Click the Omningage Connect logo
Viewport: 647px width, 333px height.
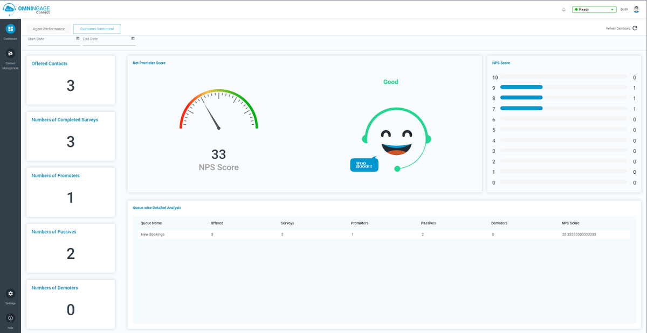tap(27, 9)
